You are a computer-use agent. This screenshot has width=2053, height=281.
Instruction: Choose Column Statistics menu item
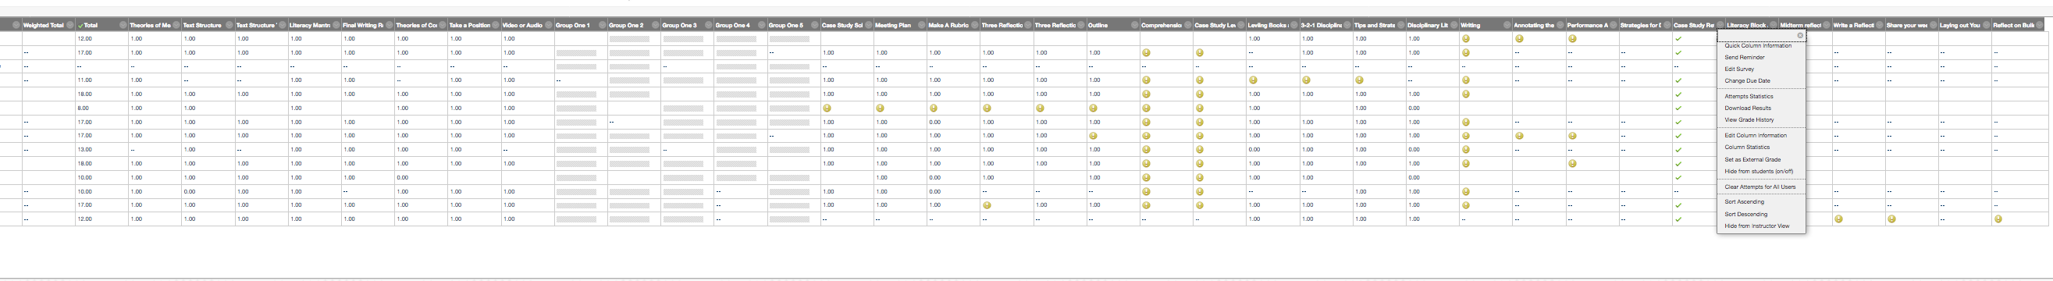coord(1747,148)
